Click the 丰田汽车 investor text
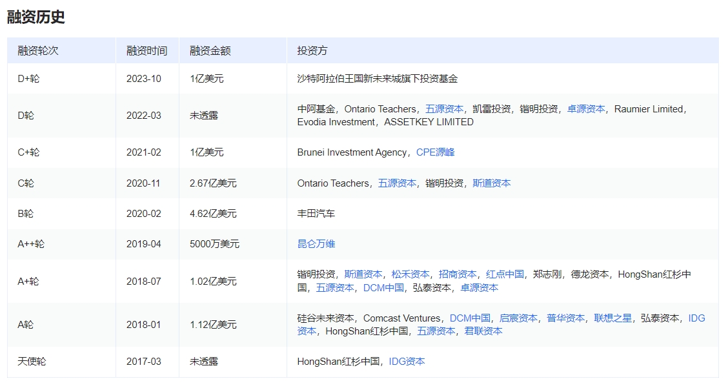This screenshot has width=728, height=390. [x=316, y=214]
